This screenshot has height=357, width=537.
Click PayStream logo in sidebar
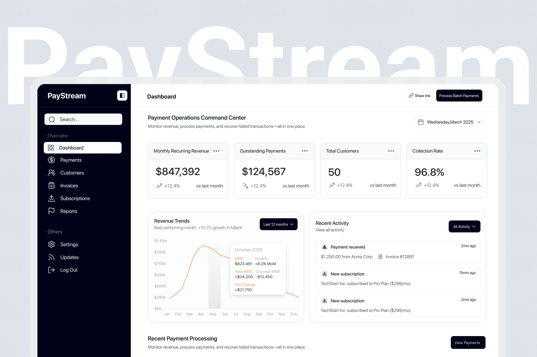67,96
